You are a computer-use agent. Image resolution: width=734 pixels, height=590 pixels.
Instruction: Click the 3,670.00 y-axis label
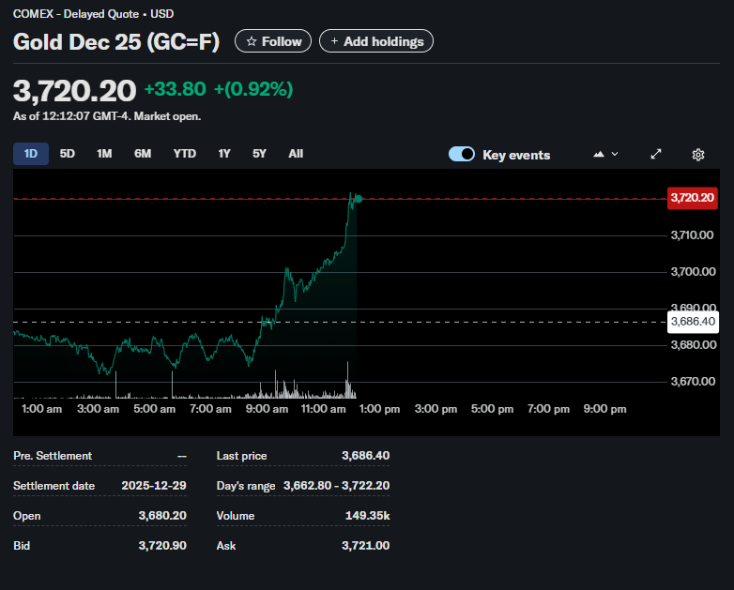pos(693,382)
